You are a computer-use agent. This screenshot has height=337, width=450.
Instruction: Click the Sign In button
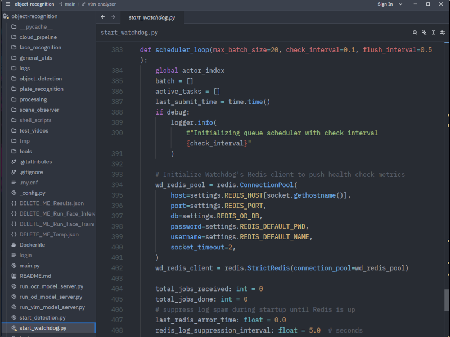coord(385,4)
